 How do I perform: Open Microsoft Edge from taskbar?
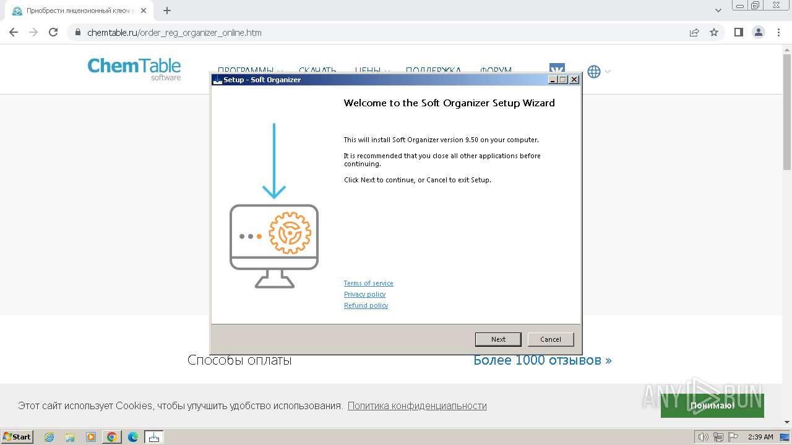(x=133, y=437)
